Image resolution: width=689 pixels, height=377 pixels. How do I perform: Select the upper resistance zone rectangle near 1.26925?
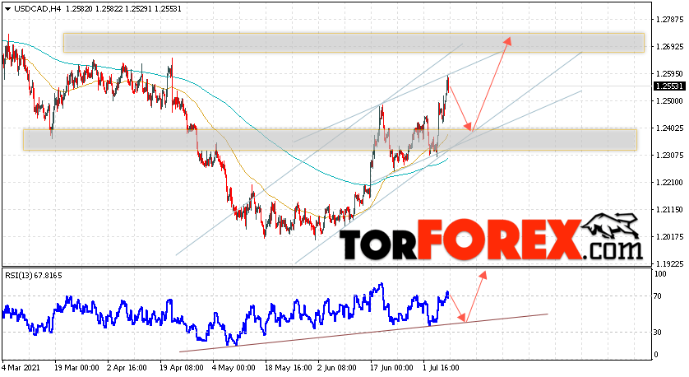point(354,43)
